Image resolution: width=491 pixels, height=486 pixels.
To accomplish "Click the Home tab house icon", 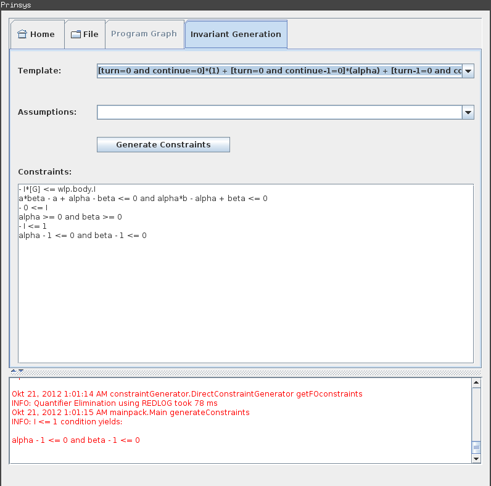I will click(x=22, y=34).
